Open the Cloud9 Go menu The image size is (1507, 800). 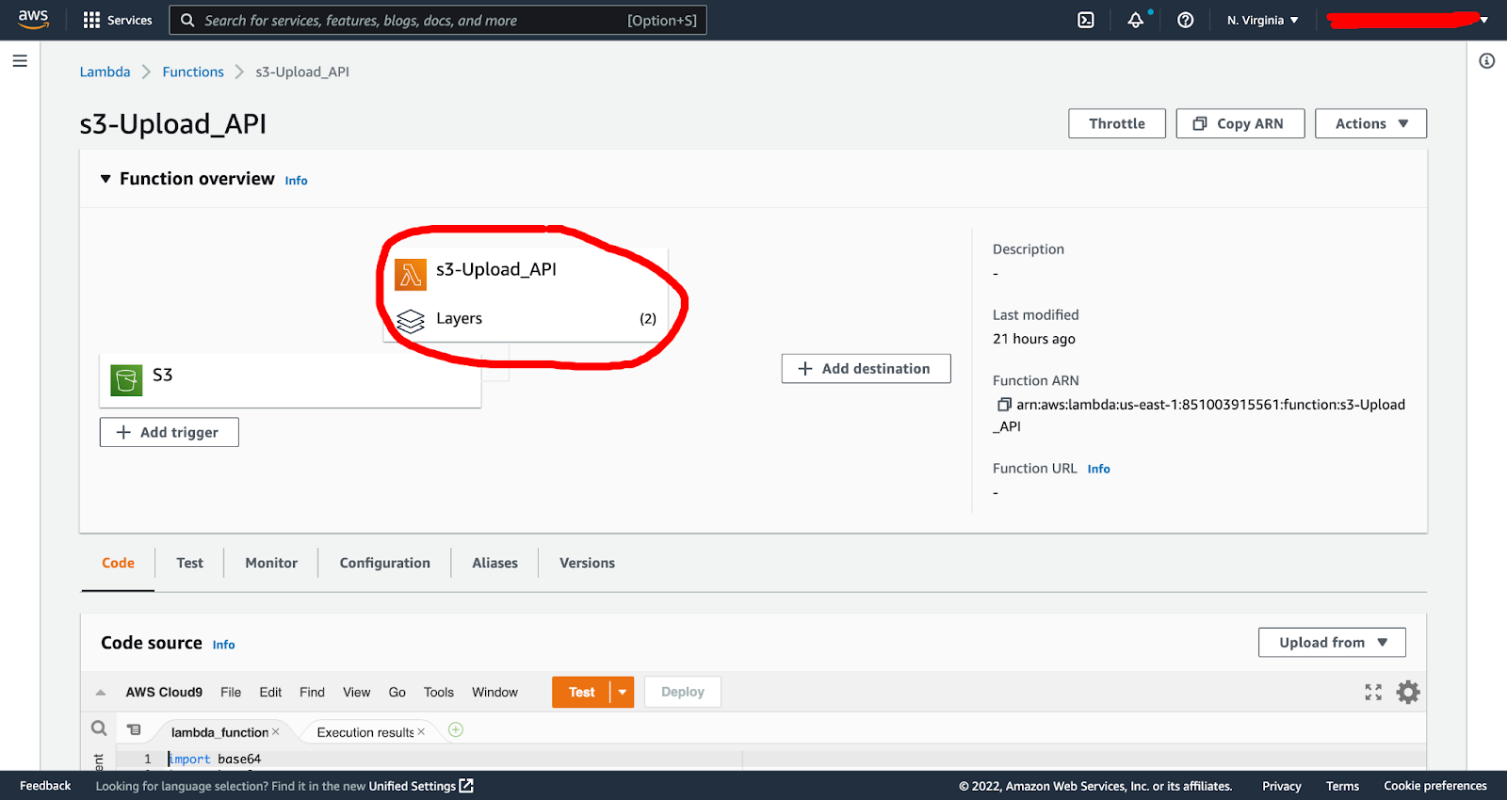397,693
